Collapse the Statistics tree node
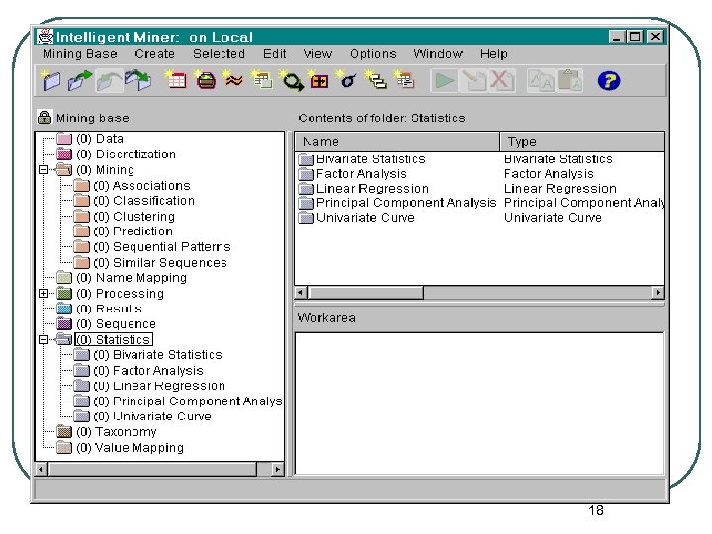 tap(44, 339)
